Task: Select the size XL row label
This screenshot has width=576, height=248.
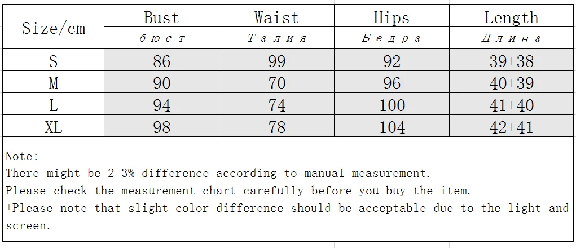Action: coord(54,126)
